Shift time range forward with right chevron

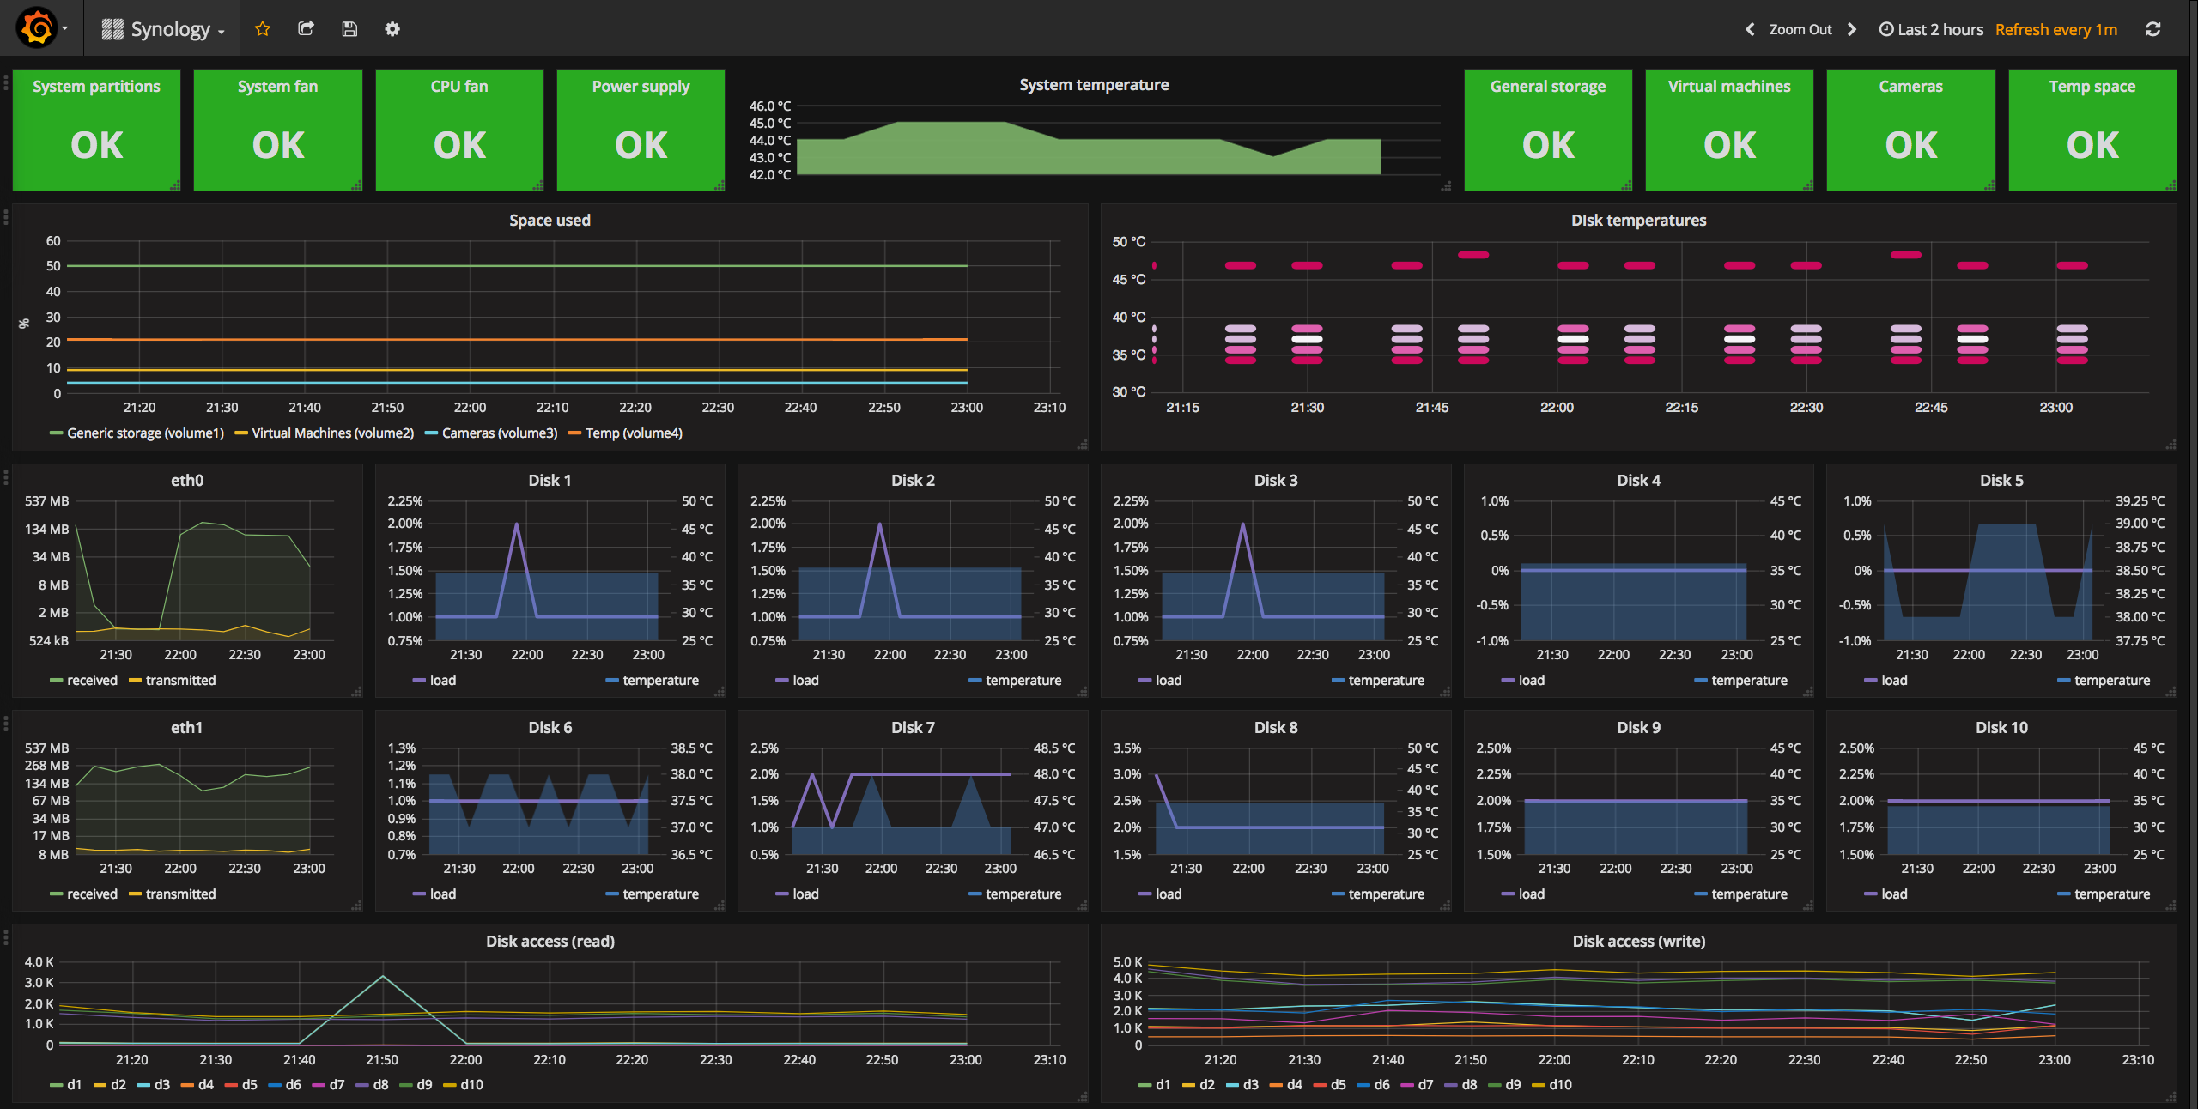1852,29
